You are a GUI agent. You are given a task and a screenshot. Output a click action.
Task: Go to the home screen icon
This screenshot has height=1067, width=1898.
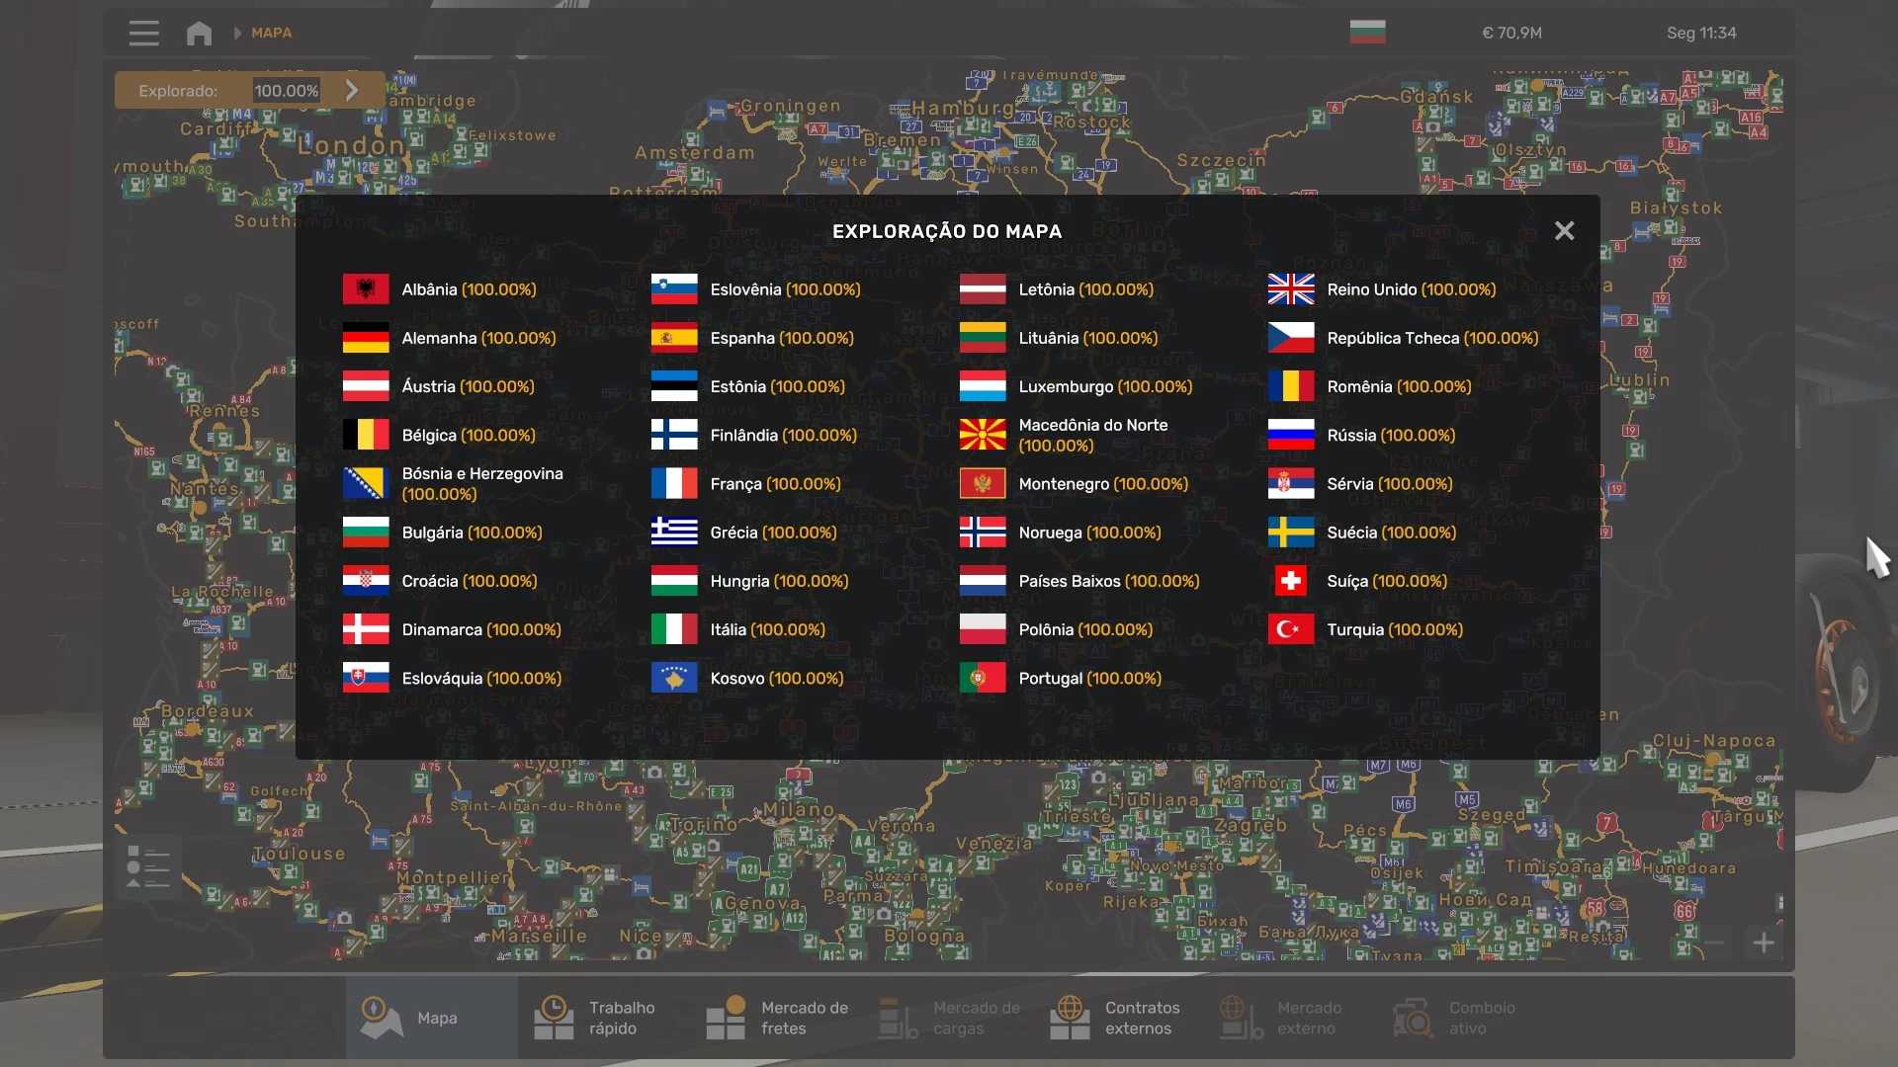coord(199,33)
